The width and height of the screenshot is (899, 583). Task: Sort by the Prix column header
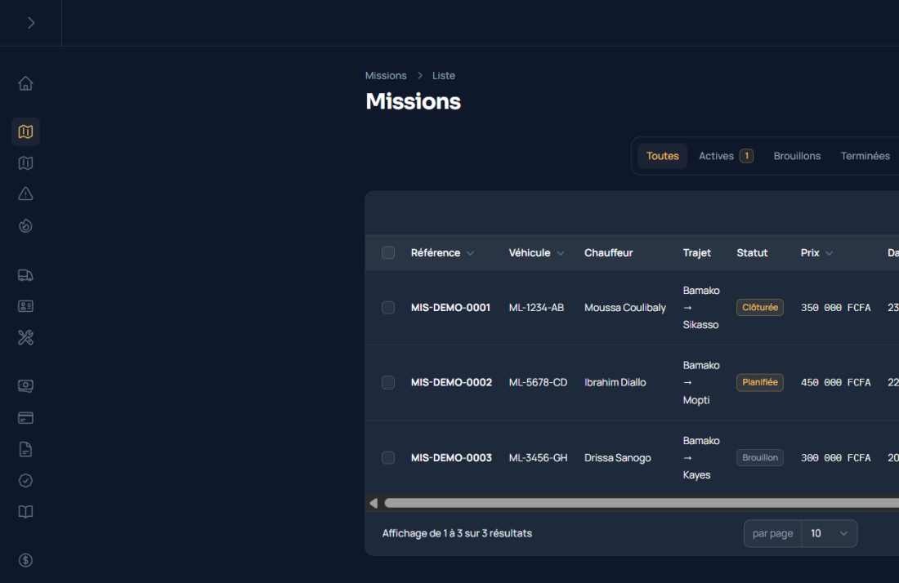coord(816,252)
